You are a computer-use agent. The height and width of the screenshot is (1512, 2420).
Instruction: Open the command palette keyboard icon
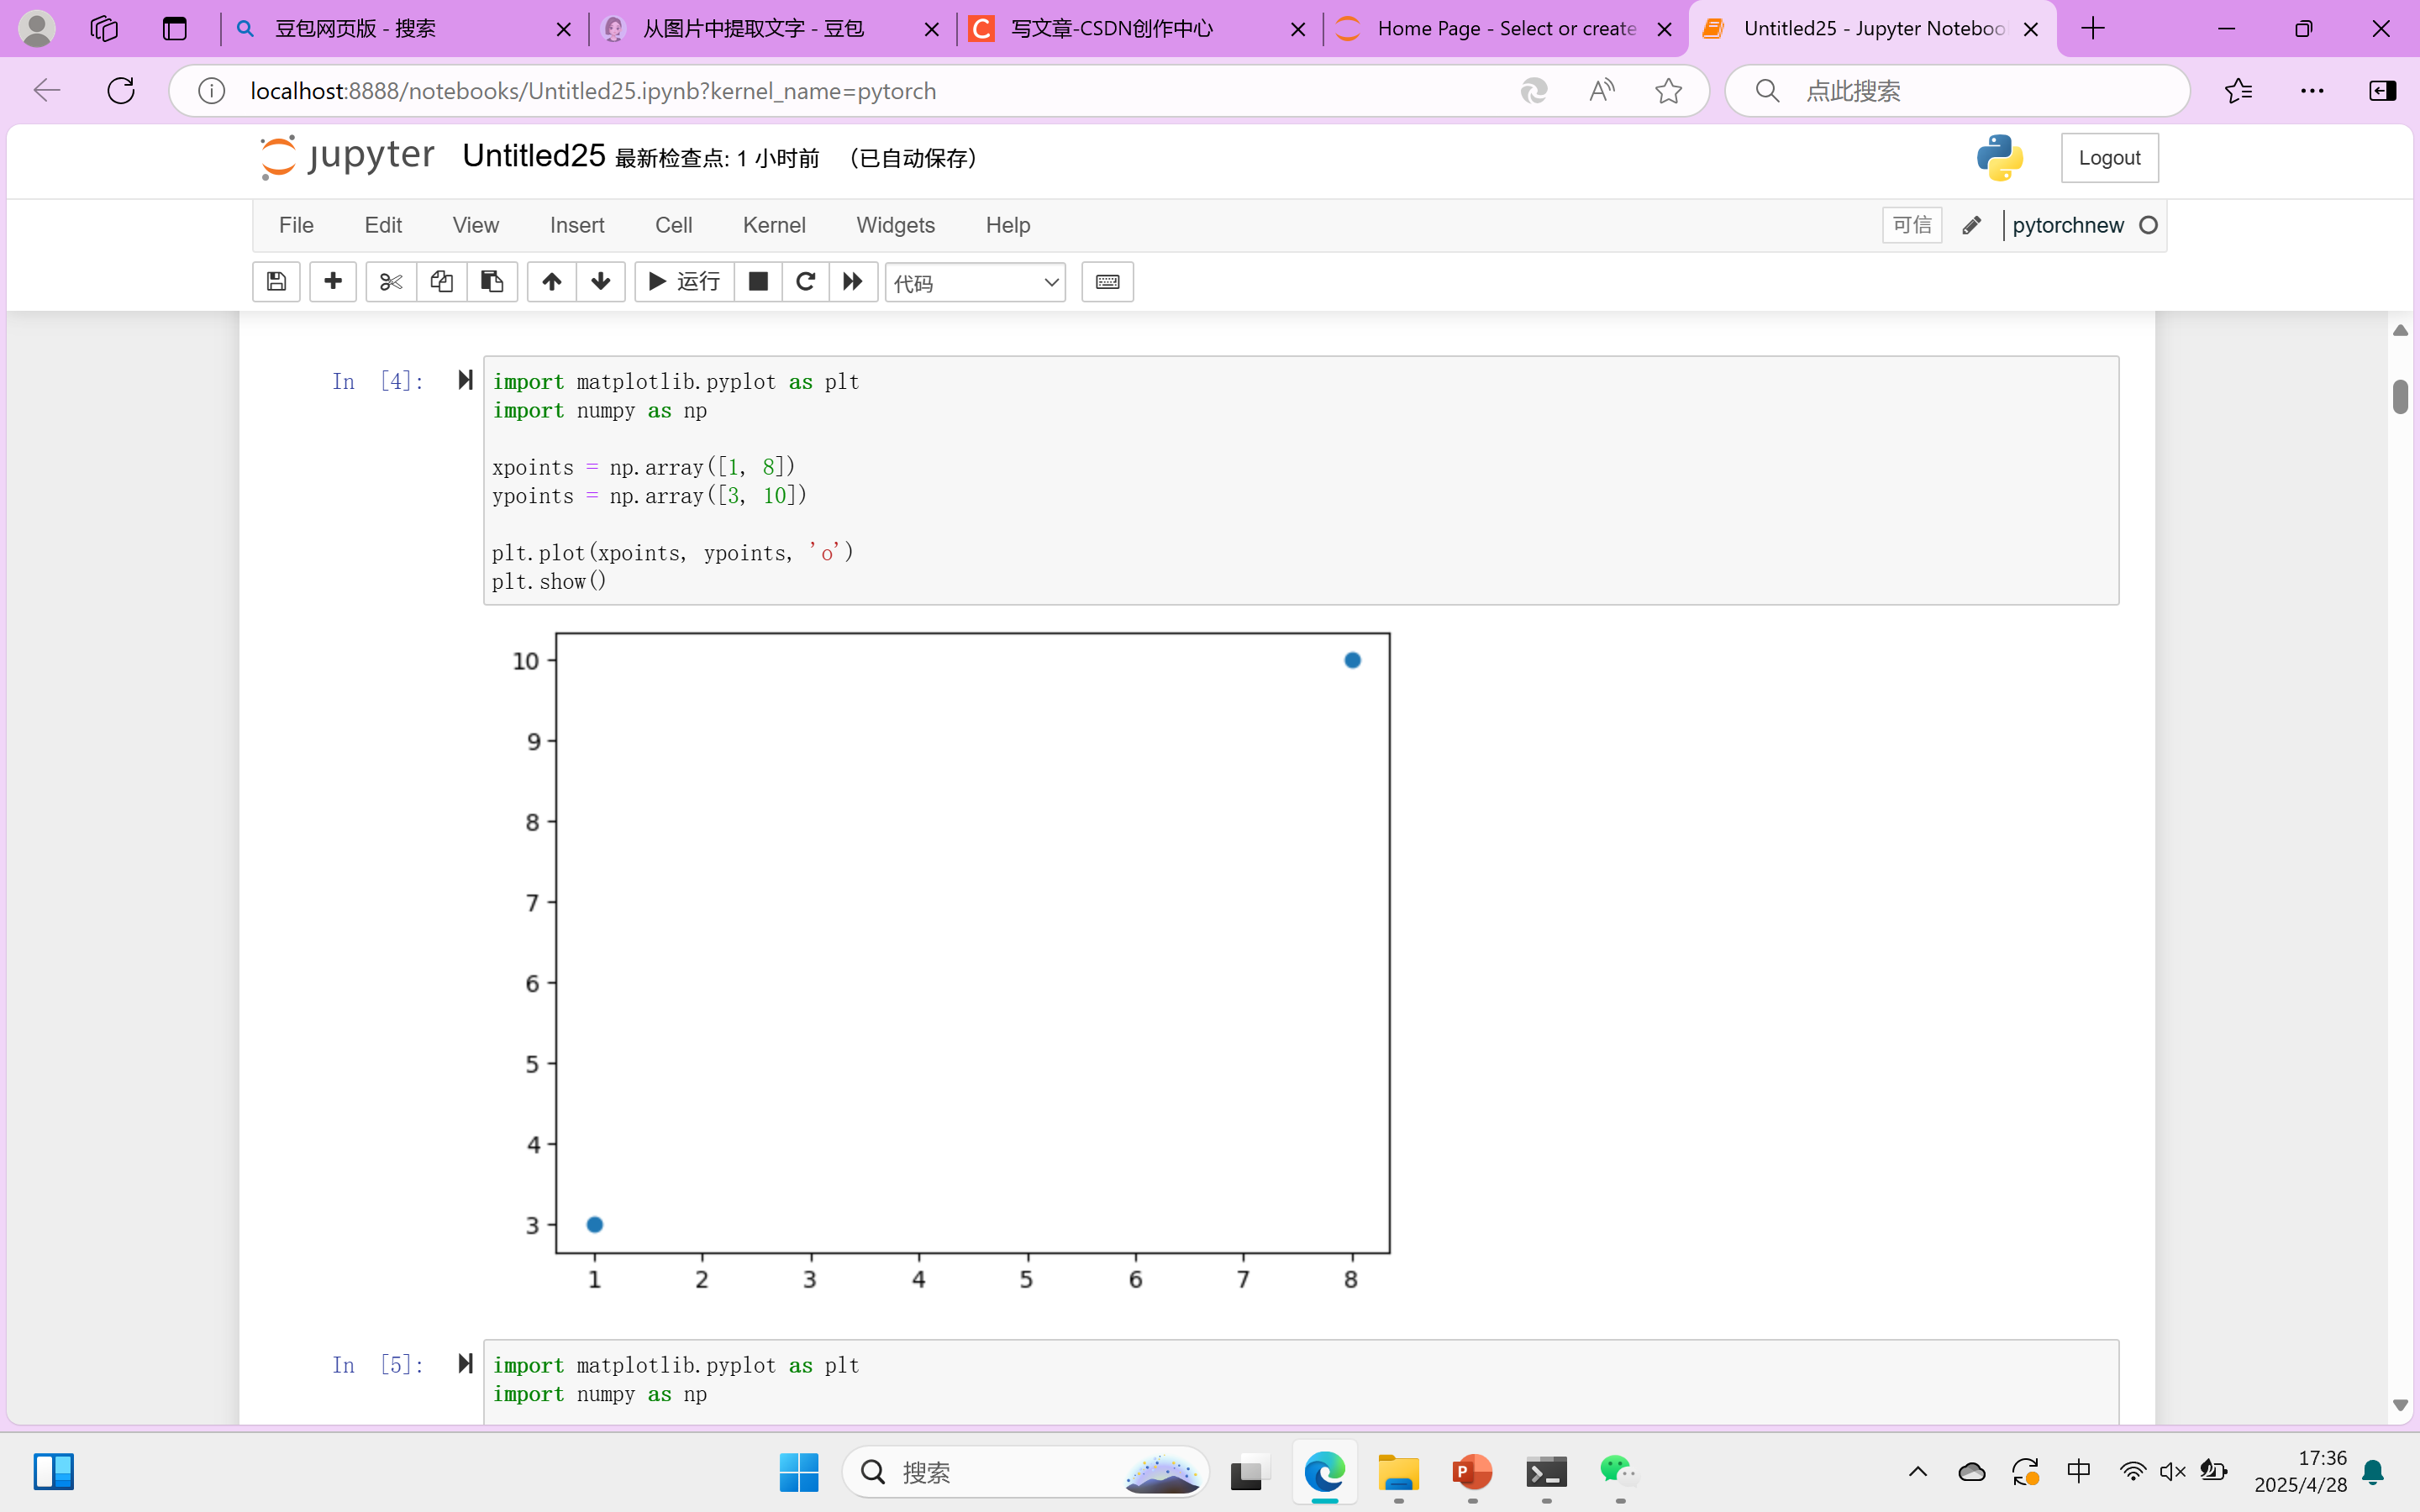click(x=1107, y=282)
